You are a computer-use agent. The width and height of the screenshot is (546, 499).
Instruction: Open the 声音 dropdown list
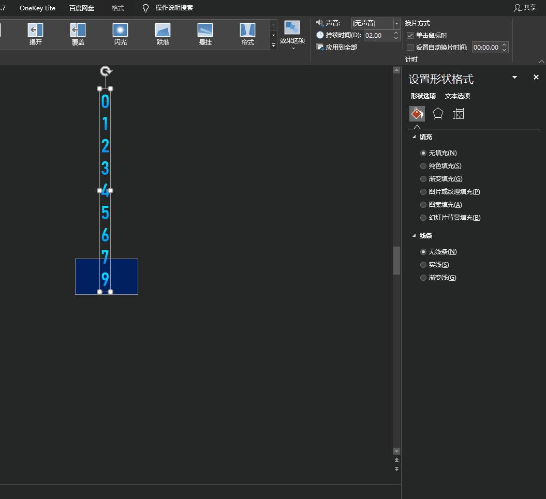(x=396, y=23)
